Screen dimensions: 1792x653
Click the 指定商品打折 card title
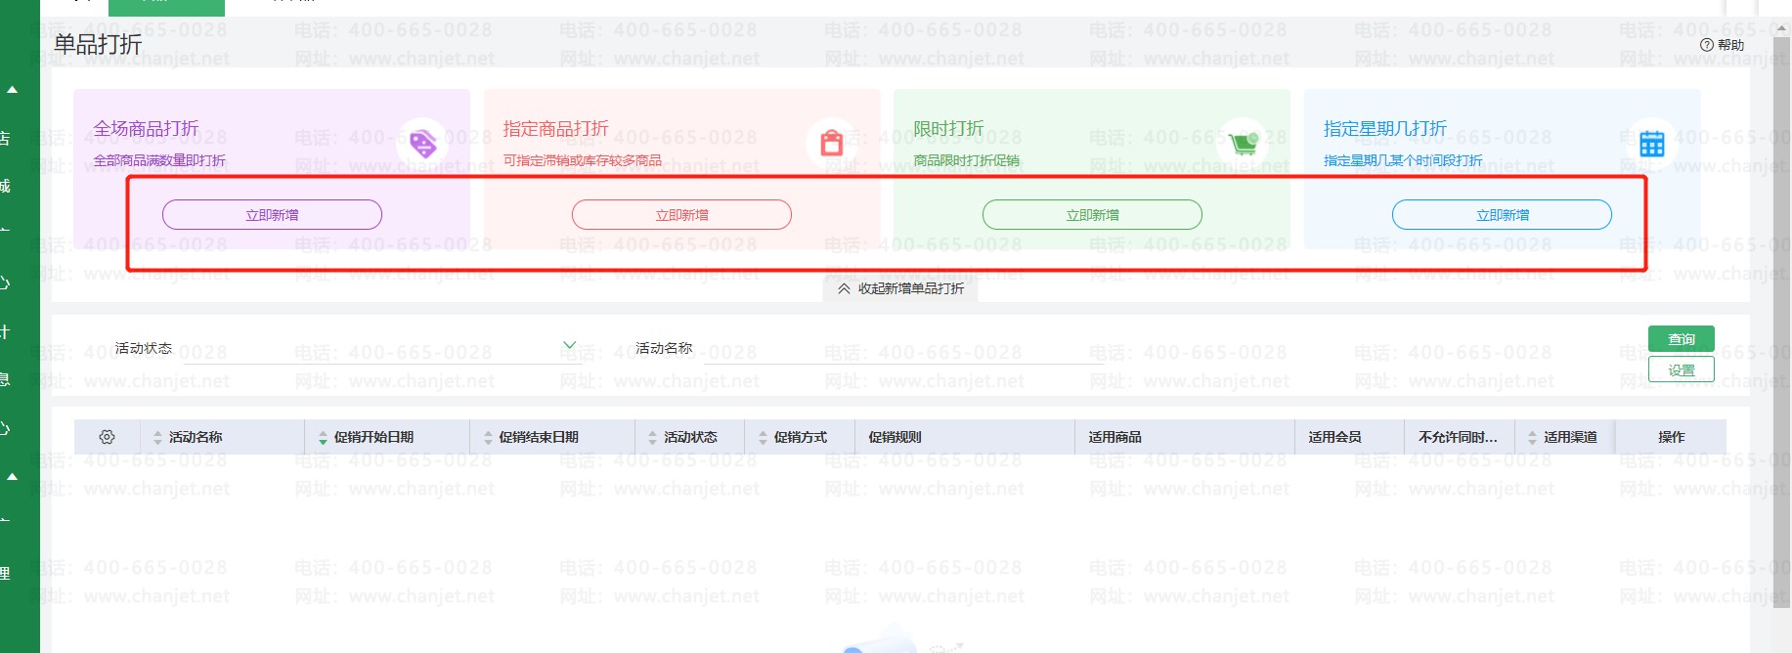(555, 128)
